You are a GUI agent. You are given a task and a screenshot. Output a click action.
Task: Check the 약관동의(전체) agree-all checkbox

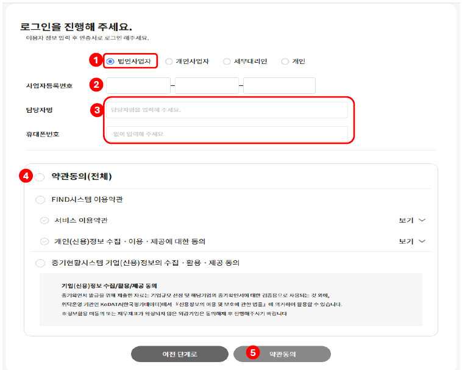coord(40,177)
